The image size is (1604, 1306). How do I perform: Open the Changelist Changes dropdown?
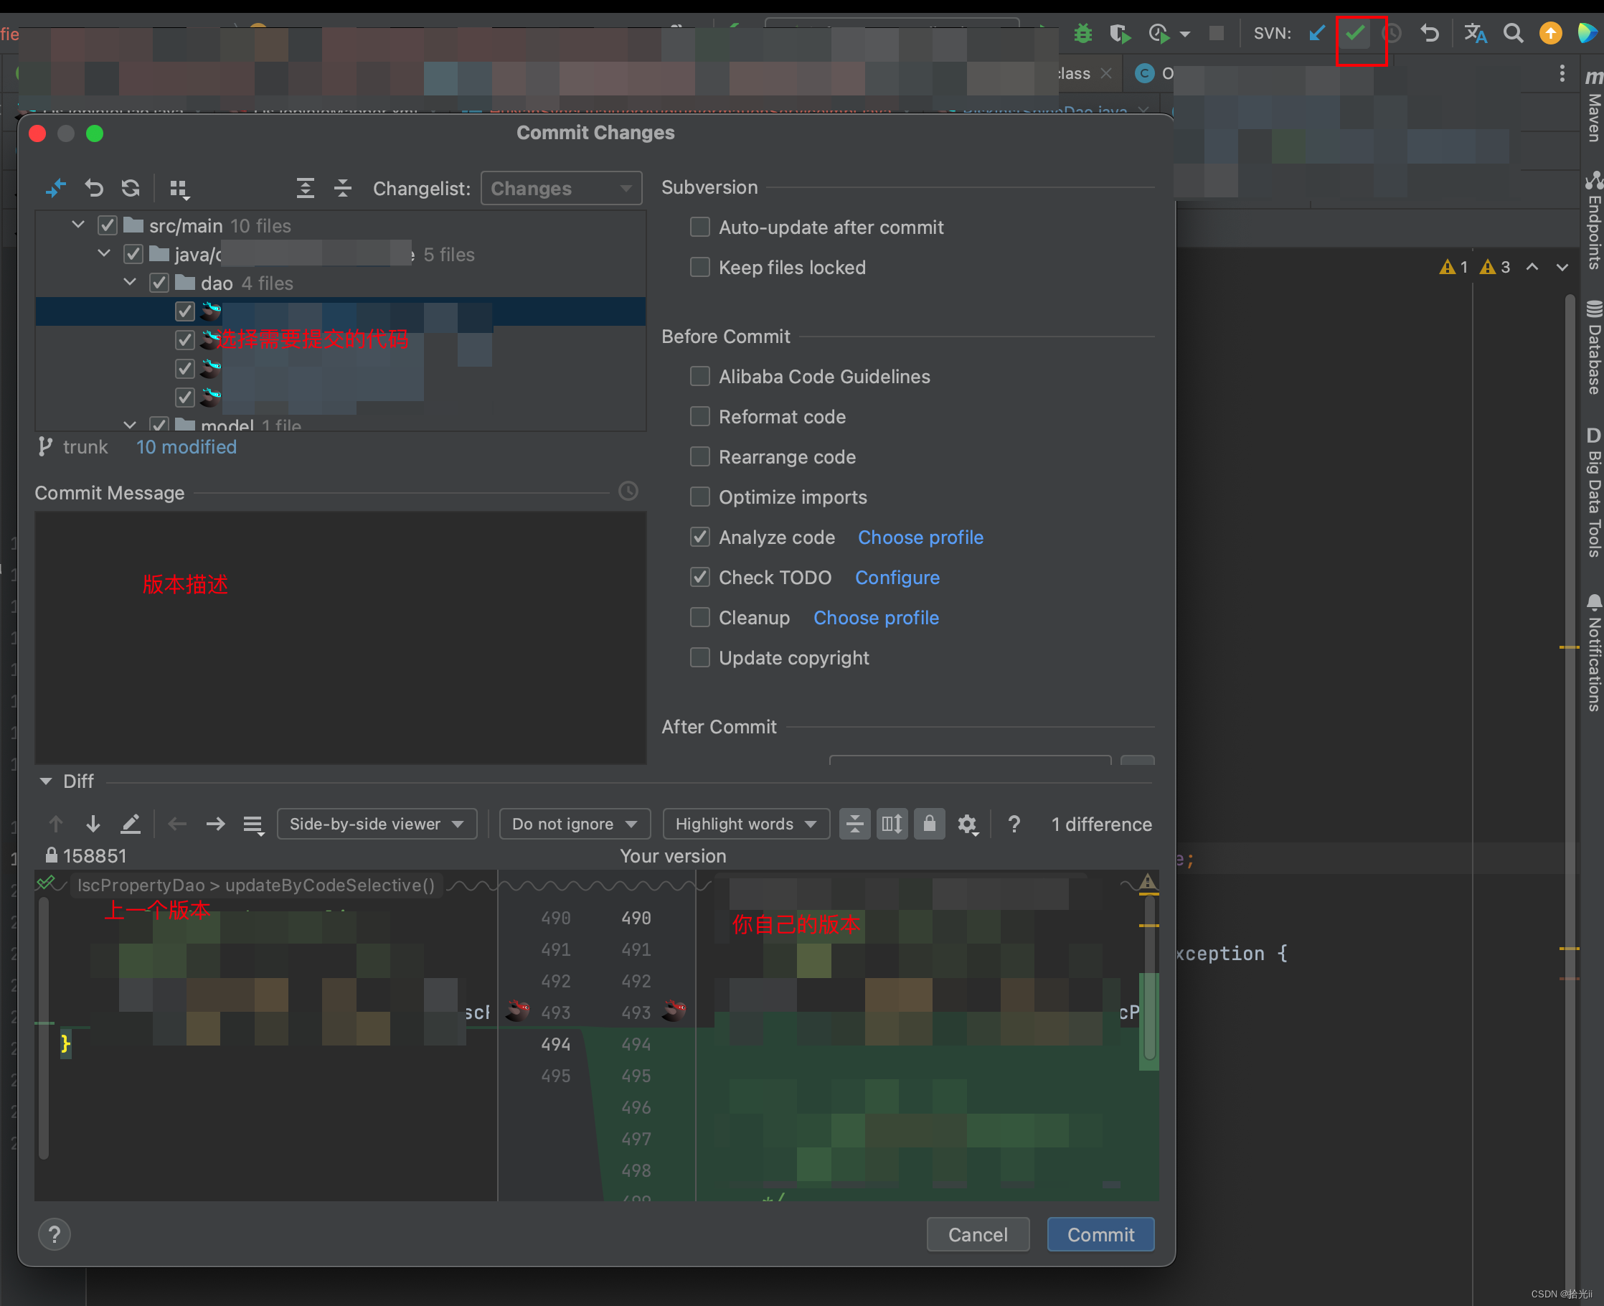[x=561, y=188]
